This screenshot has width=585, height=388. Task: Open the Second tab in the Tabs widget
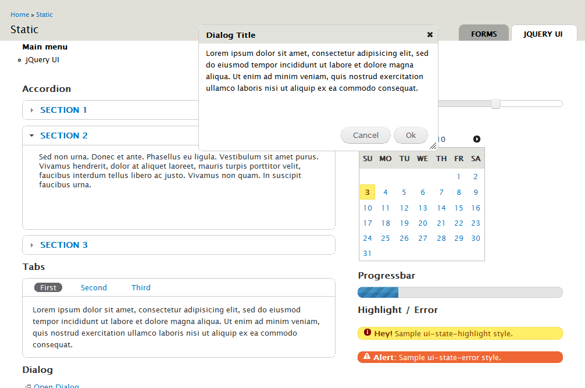tap(94, 287)
